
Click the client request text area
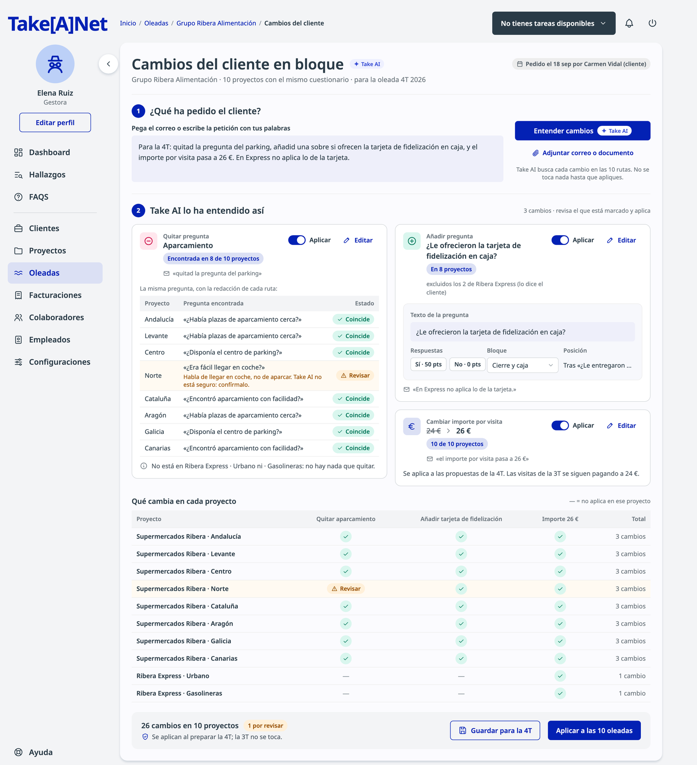point(318,159)
